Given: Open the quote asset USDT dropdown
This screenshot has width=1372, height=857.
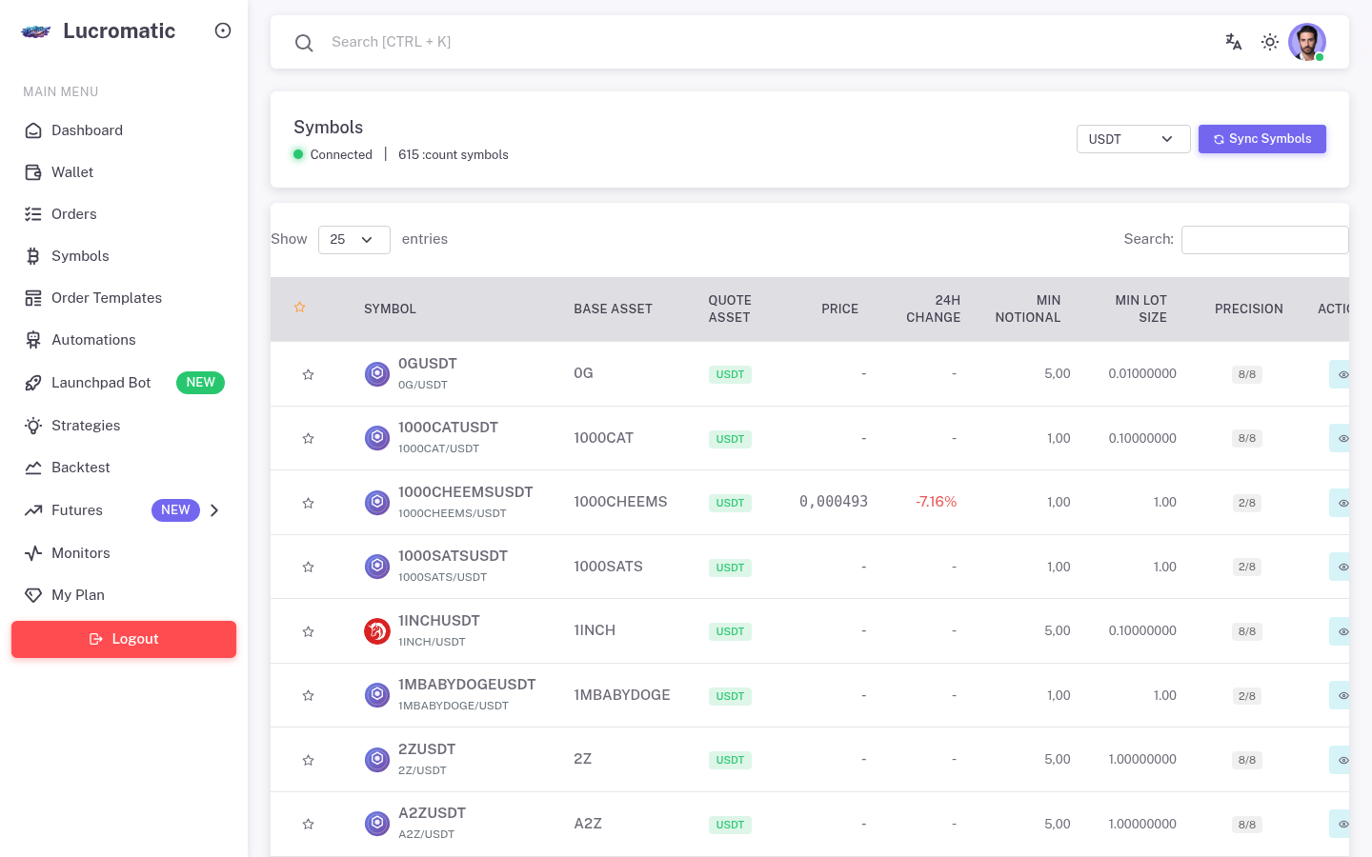Looking at the screenshot, I should 1134,139.
